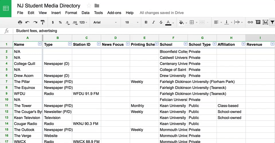The width and height of the screenshot is (275, 143).
Task: Format as currency with dollar icon
Action: (53, 22)
